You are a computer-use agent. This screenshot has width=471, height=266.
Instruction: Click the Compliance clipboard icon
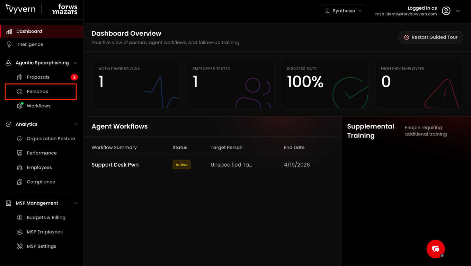pyautogui.click(x=20, y=182)
